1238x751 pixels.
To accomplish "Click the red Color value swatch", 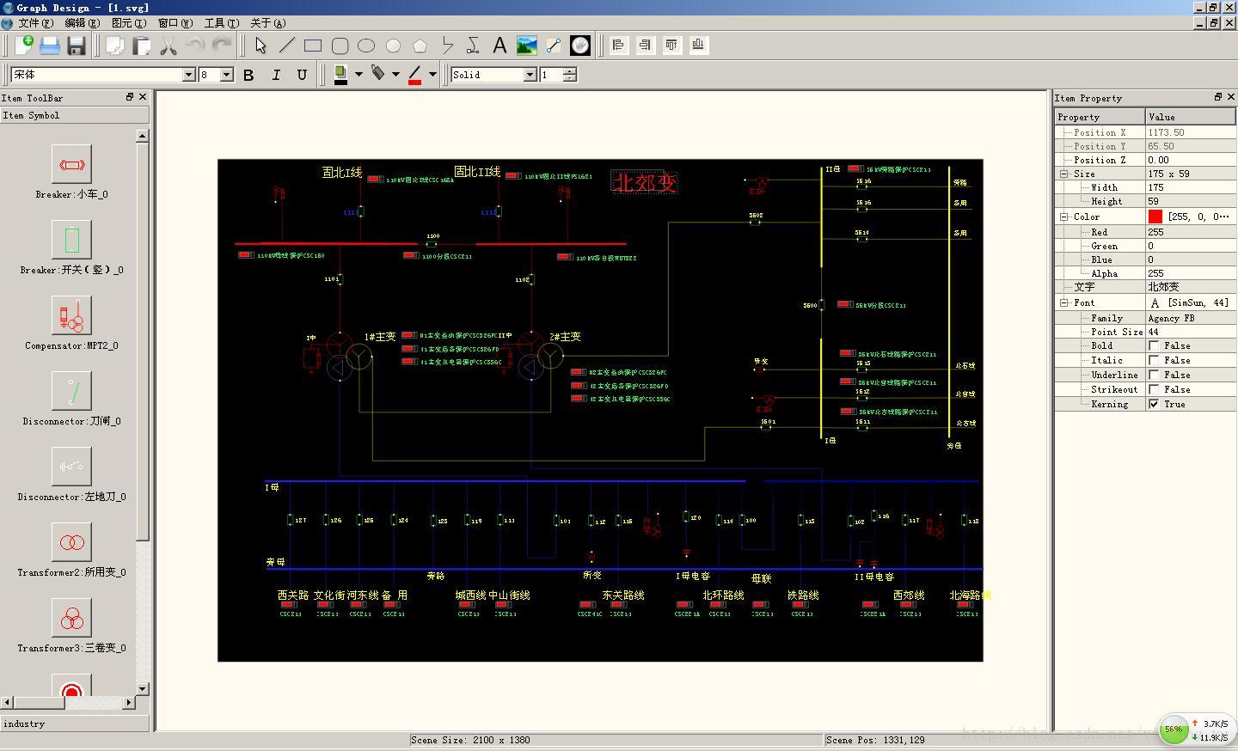I will click(x=1155, y=217).
